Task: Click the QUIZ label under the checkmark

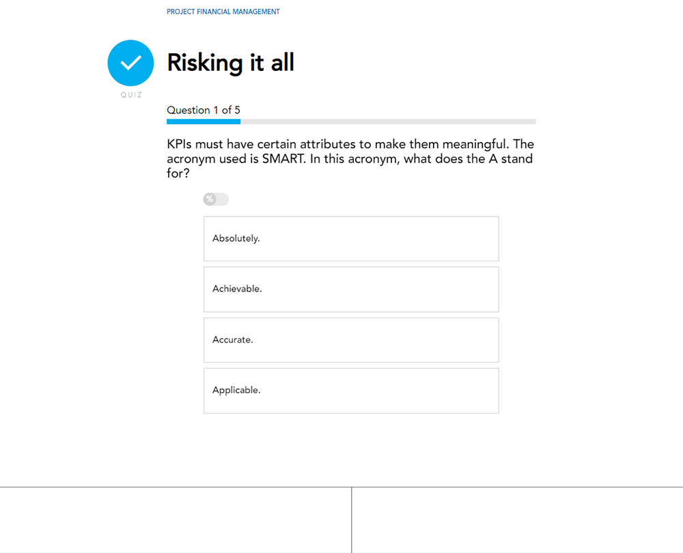Action: click(131, 95)
